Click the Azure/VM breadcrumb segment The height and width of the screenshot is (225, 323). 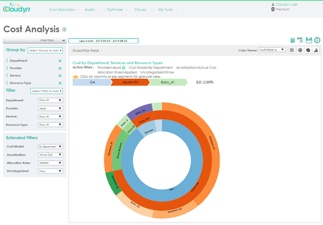click(130, 82)
